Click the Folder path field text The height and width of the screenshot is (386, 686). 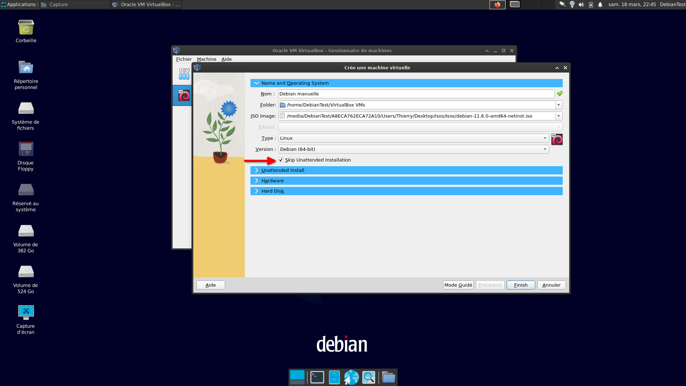tap(417, 105)
